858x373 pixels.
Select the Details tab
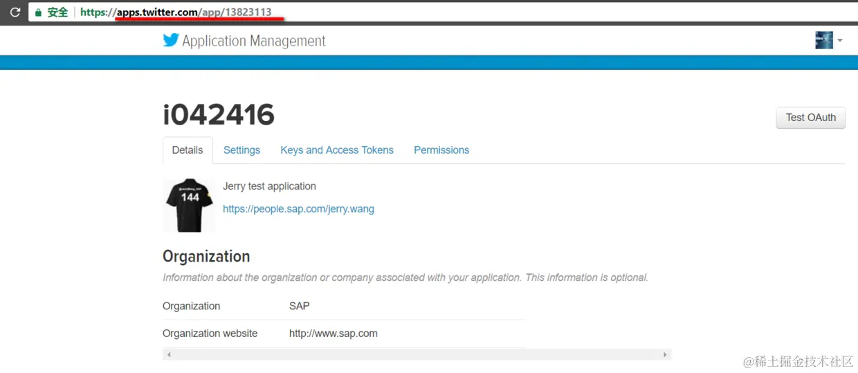coord(188,150)
